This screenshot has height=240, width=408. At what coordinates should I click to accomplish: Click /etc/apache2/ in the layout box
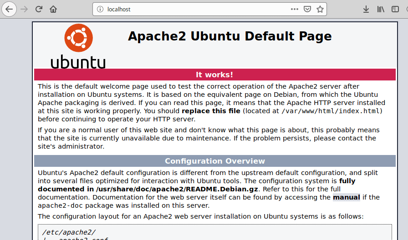(x=68, y=232)
